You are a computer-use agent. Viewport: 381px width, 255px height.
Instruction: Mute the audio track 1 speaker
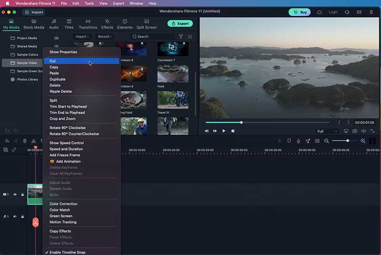(15, 216)
